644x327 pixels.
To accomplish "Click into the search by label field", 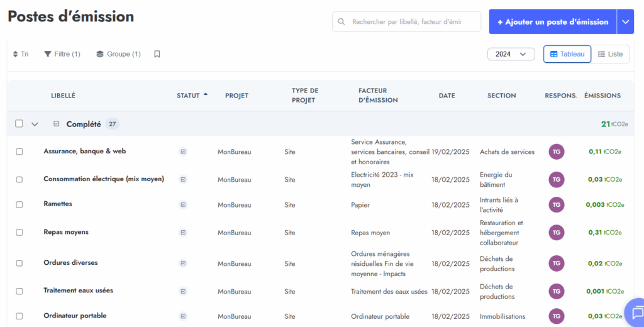I will coord(409,21).
